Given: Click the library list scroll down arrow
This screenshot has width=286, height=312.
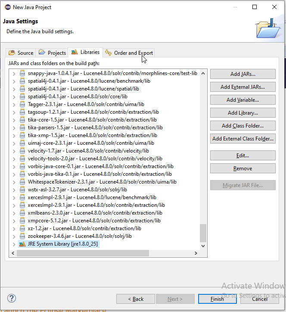Looking at the screenshot, I should (203, 246).
